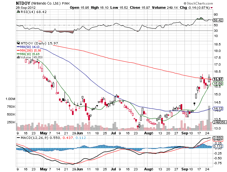Click the Volume 249.1K header value
The image size is (227, 172).
point(165,7)
